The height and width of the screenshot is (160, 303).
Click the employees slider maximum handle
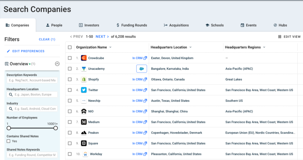pos(56,128)
